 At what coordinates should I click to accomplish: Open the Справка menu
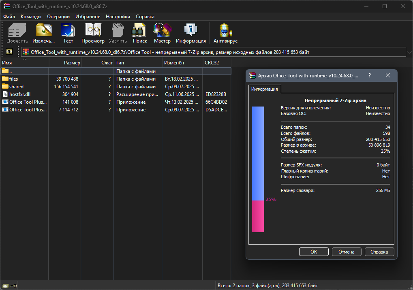(145, 16)
